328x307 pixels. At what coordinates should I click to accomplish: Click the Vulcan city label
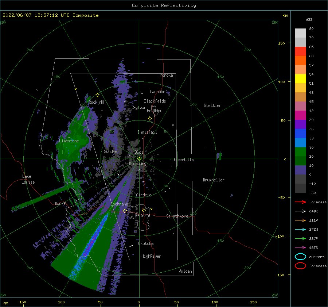pyautogui.click(x=186, y=271)
